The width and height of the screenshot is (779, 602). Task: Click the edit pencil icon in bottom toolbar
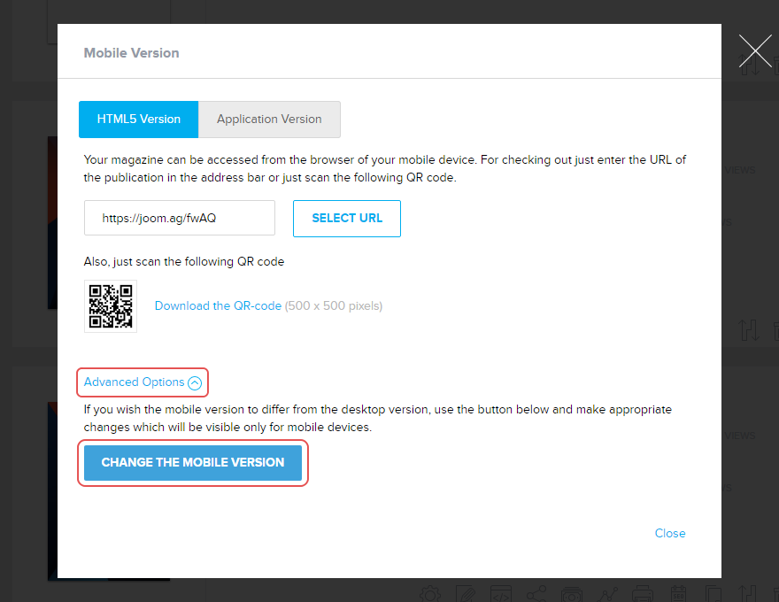[x=466, y=594]
